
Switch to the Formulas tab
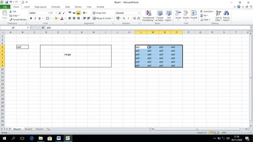56,7
